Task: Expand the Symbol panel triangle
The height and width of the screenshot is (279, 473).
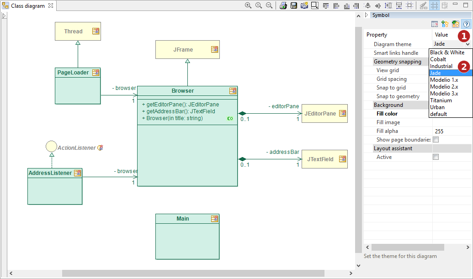Action: tap(367, 15)
